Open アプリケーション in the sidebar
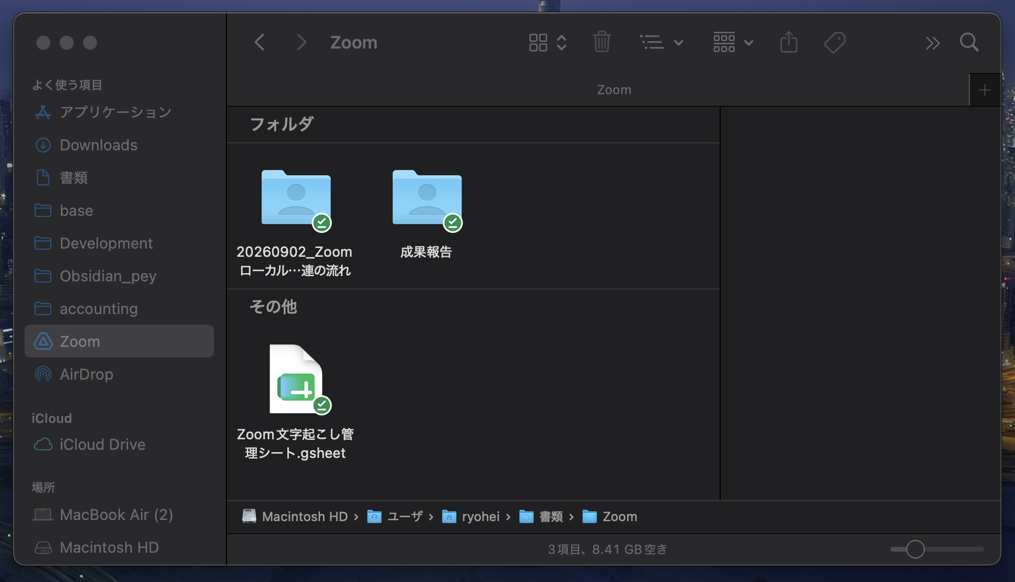Viewport: 1015px width, 582px height. (x=119, y=112)
